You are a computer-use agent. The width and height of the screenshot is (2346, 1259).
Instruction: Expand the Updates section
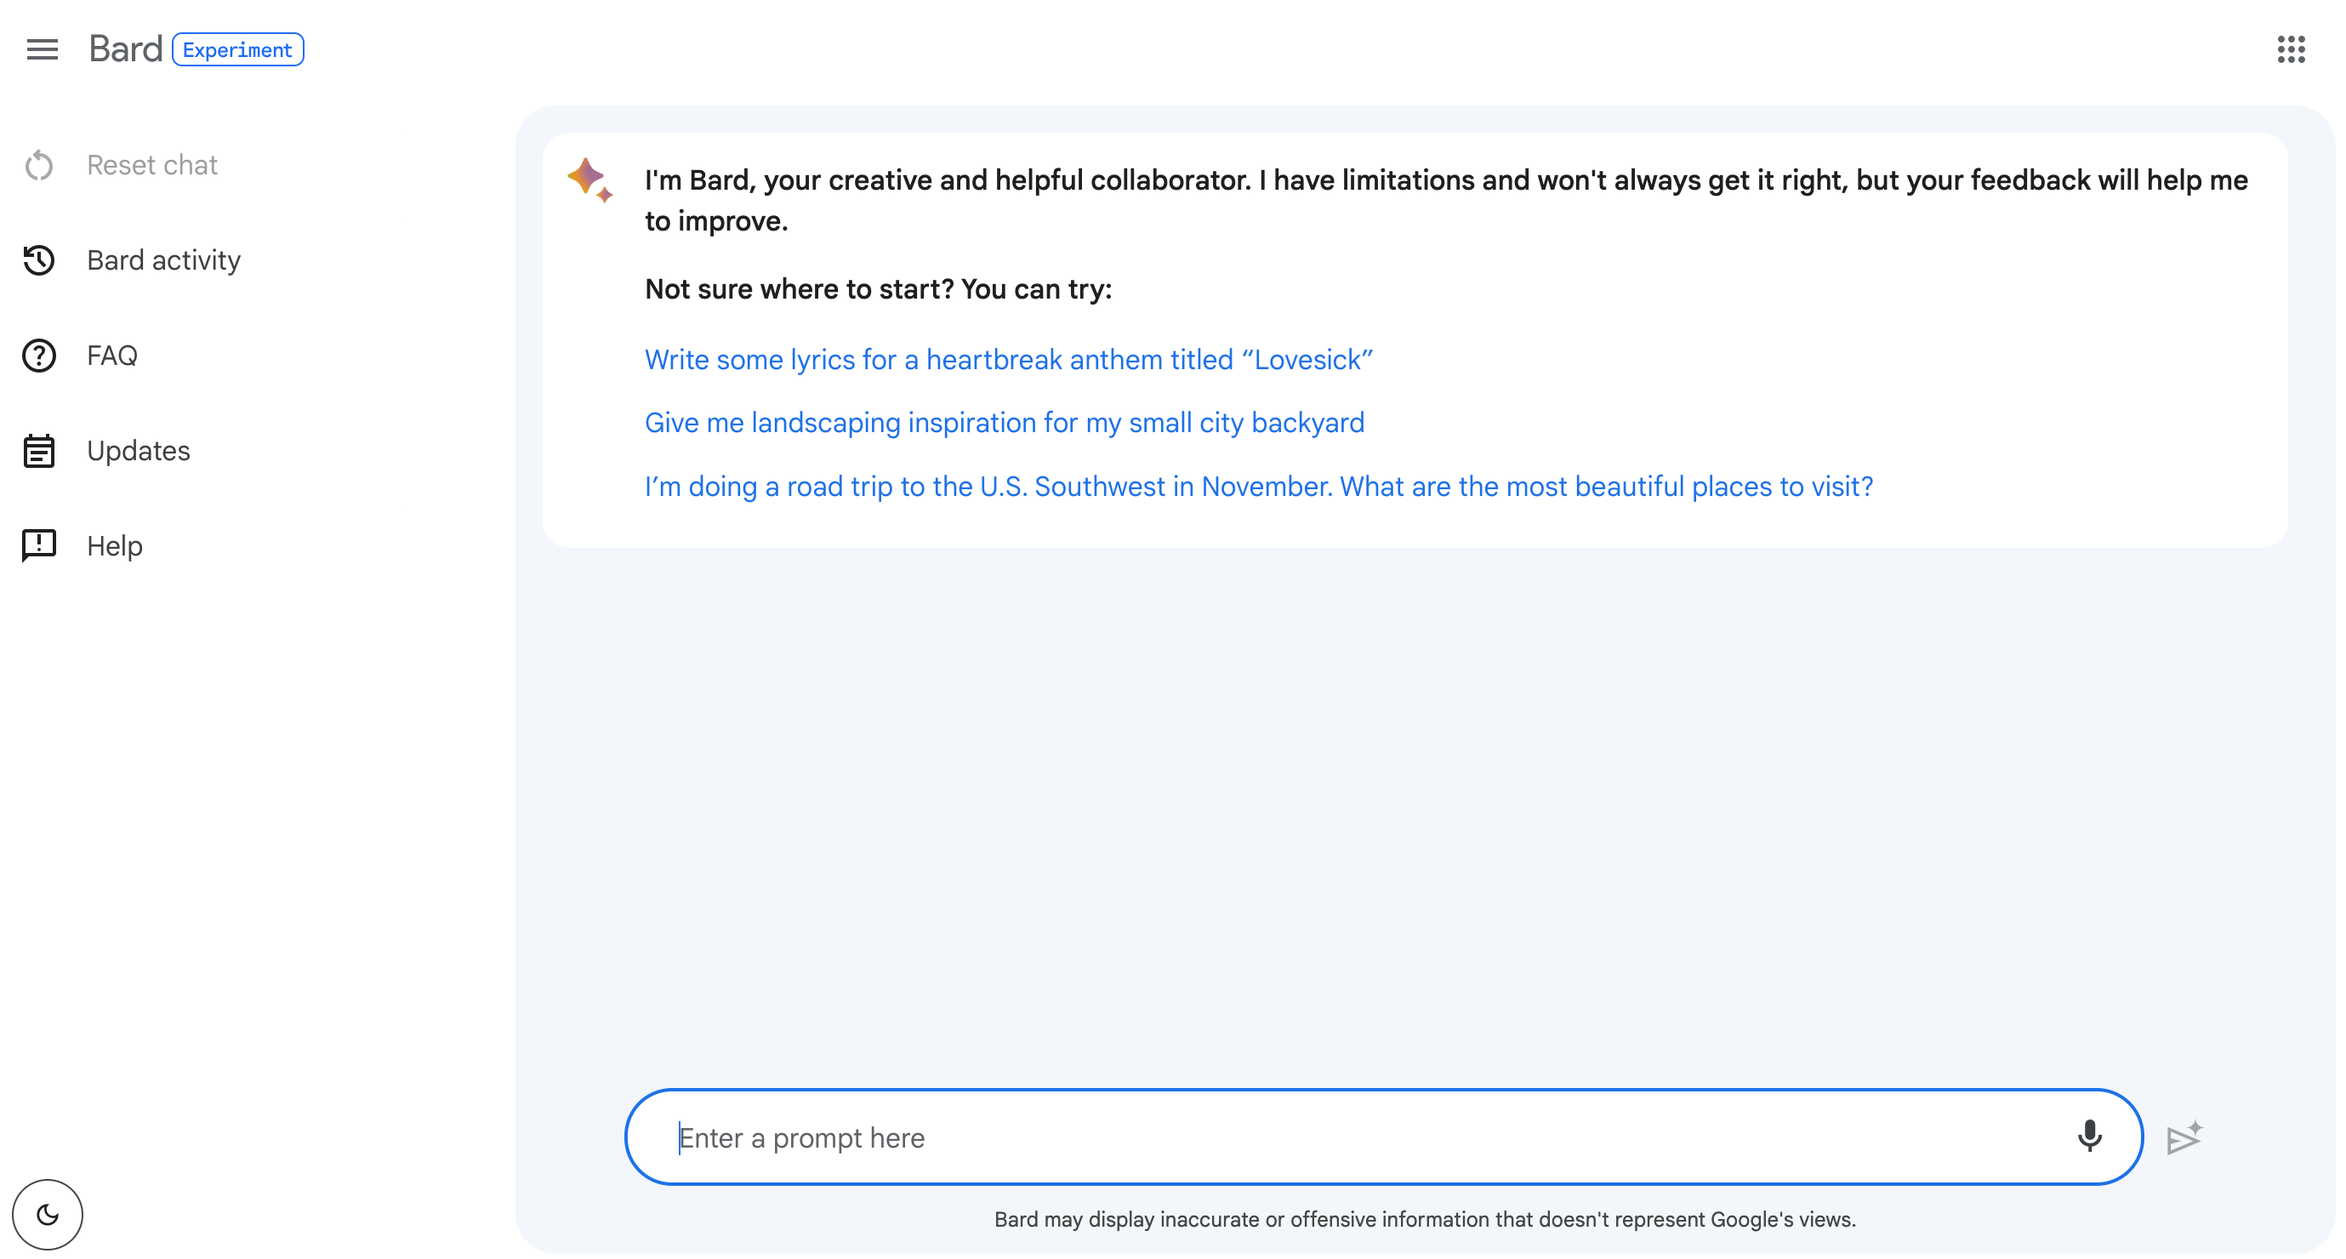tap(138, 450)
